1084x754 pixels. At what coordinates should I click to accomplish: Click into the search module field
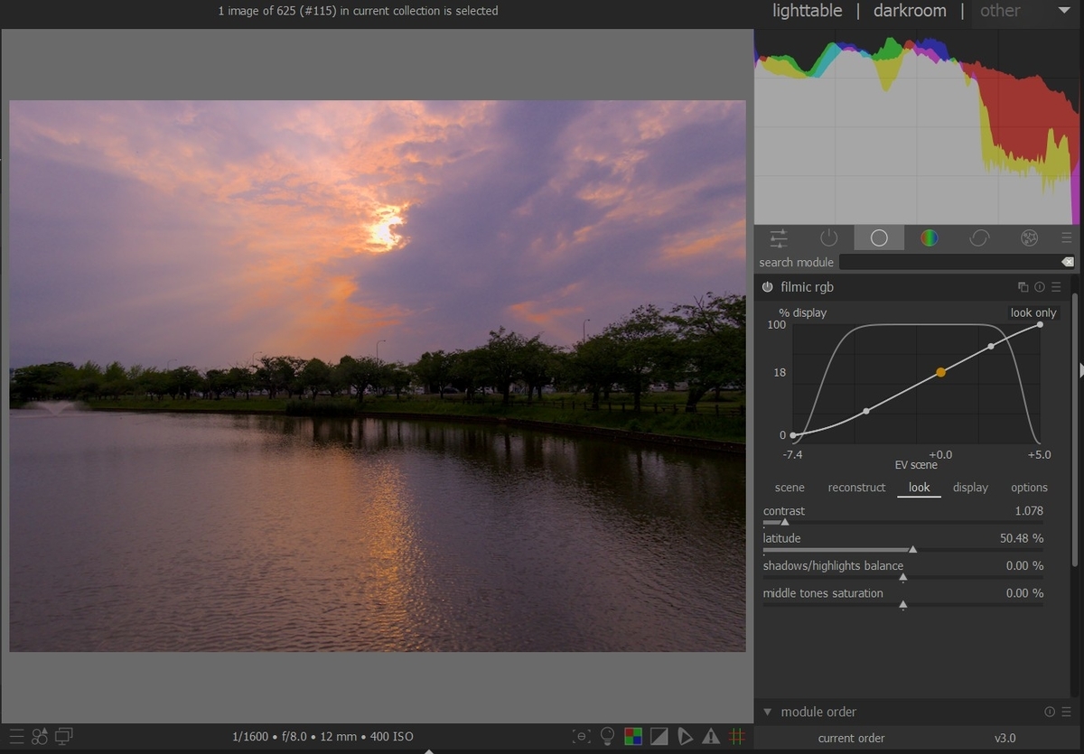(x=948, y=262)
